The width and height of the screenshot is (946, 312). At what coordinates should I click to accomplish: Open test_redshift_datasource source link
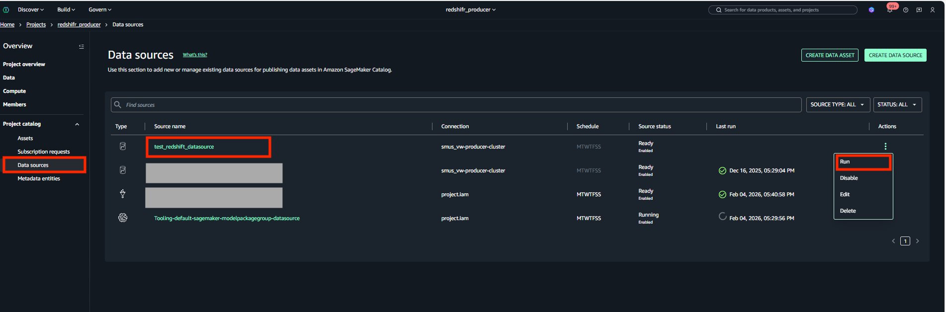(x=184, y=147)
